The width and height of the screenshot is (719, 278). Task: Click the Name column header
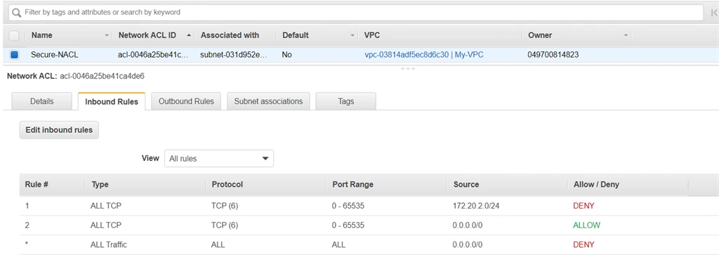(41, 35)
